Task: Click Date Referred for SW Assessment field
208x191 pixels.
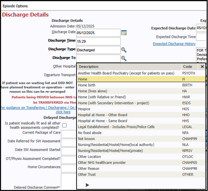Action: pyautogui.click(x=69, y=143)
